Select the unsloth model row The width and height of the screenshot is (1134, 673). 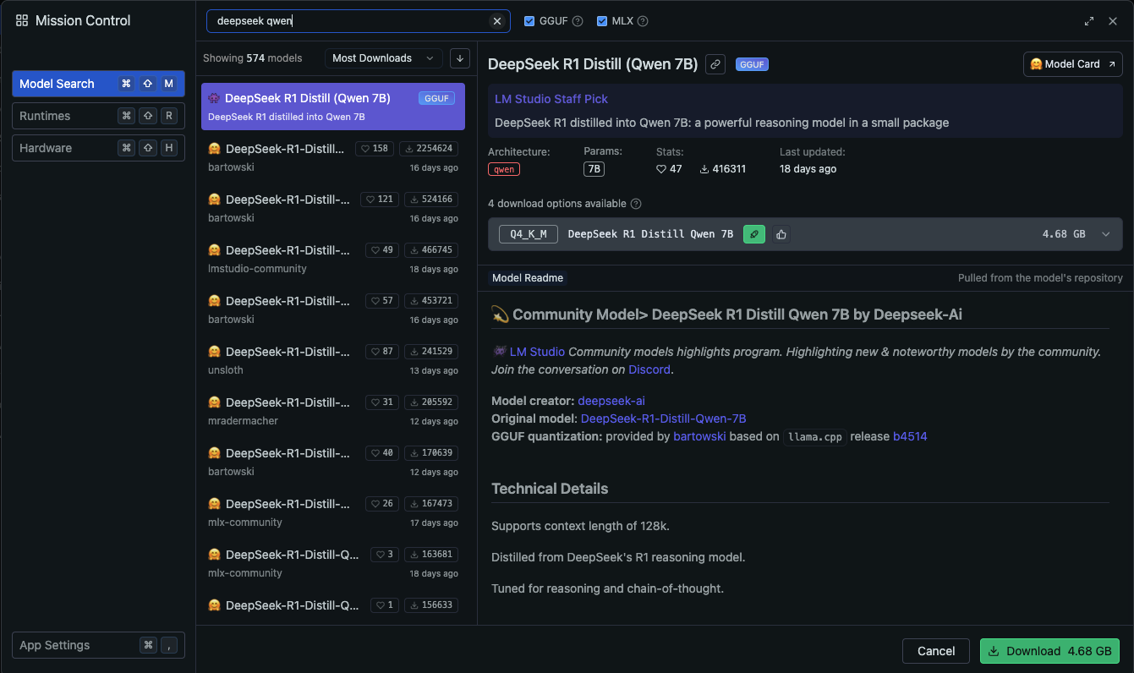[x=333, y=360]
